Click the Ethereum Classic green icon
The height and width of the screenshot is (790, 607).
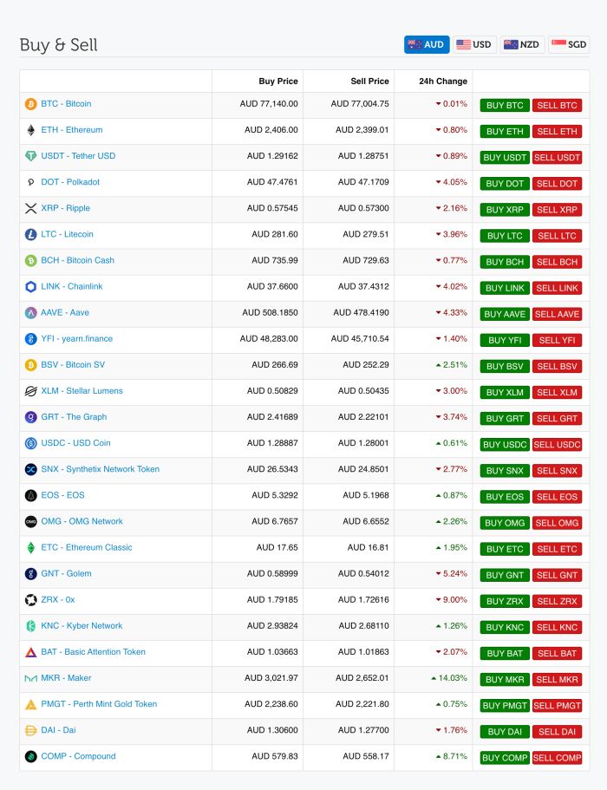pyautogui.click(x=30, y=548)
